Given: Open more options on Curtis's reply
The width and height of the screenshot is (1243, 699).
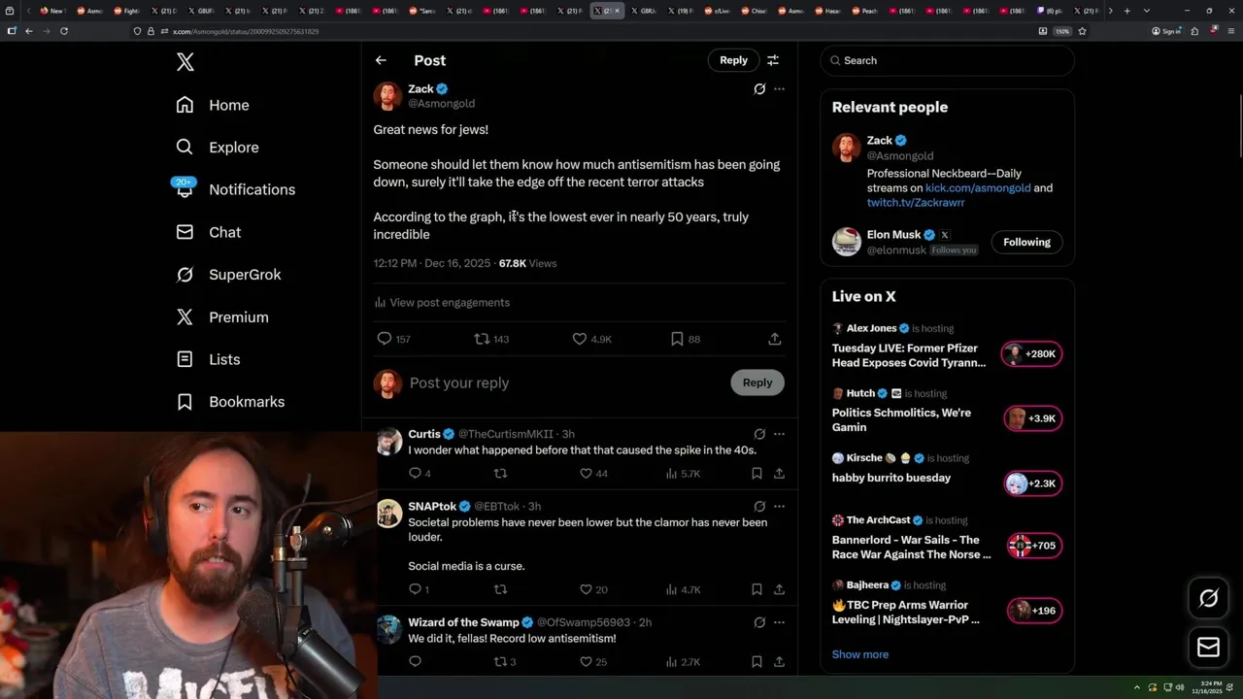Looking at the screenshot, I should 779,434.
